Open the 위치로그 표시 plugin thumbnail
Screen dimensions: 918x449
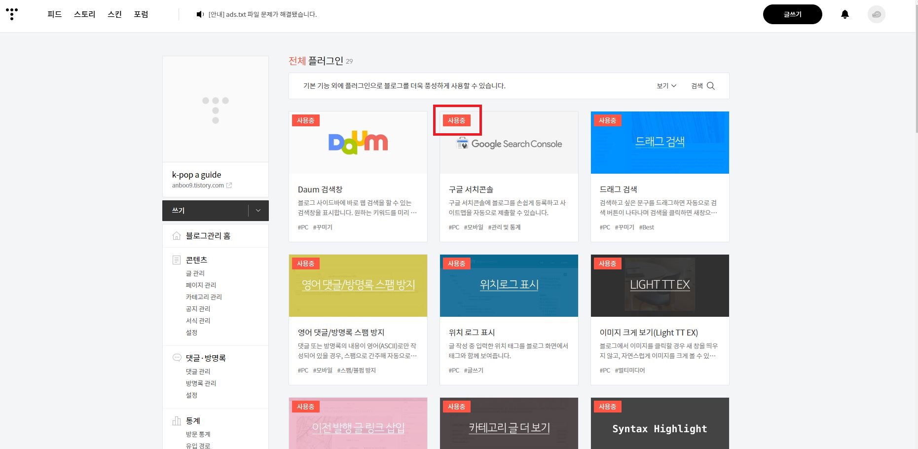[x=509, y=286]
